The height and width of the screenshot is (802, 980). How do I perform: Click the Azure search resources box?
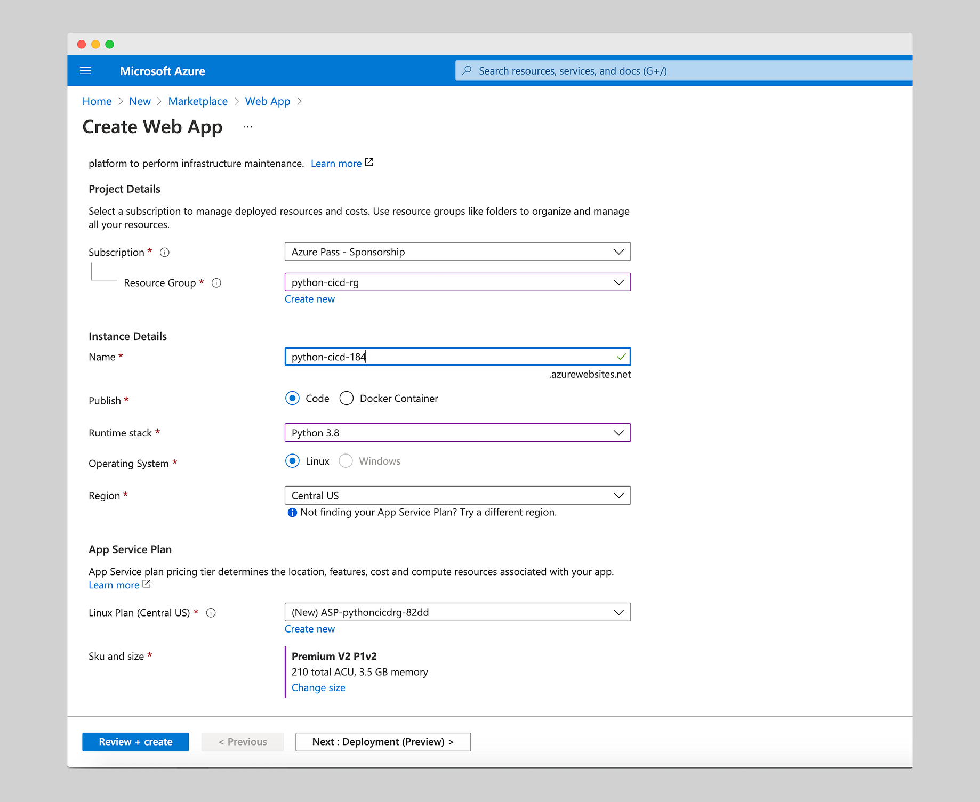[x=684, y=71]
